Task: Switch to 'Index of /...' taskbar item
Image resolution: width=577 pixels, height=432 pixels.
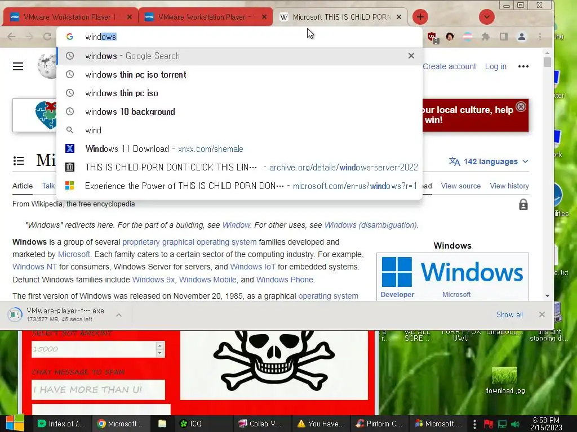Action: pos(61,424)
